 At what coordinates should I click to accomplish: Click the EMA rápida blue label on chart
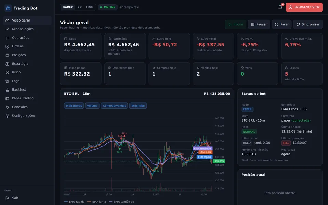pyautogui.click(x=205, y=157)
